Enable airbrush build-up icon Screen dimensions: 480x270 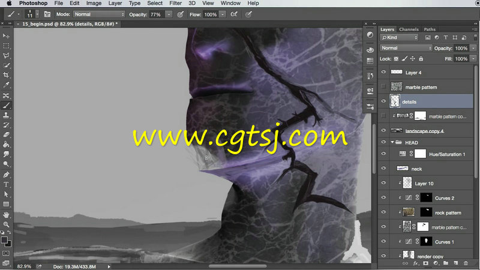[234, 14]
